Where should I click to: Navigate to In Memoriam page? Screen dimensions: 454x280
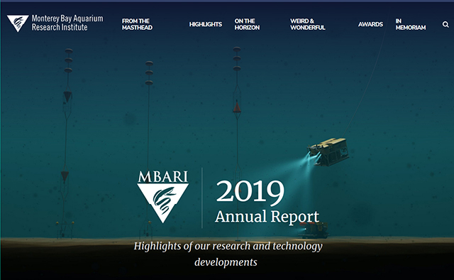click(411, 24)
